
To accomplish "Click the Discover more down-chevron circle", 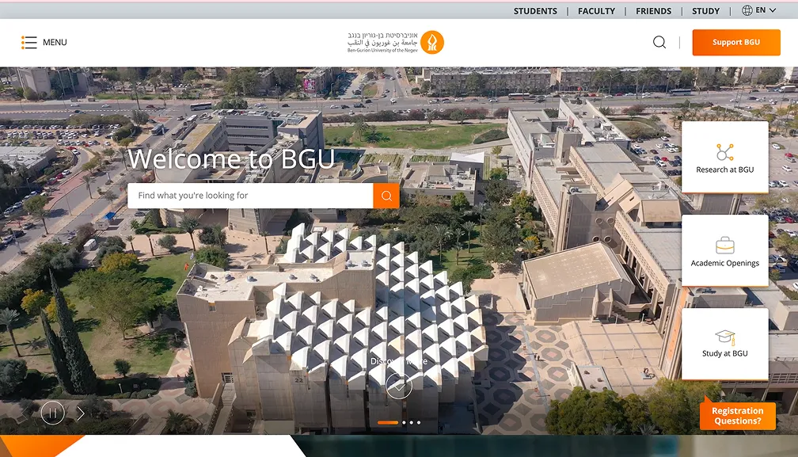I will (x=399, y=386).
